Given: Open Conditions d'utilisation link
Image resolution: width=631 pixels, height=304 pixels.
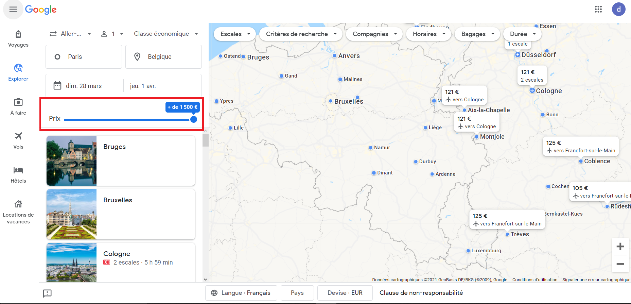Looking at the screenshot, I should (x=535, y=280).
